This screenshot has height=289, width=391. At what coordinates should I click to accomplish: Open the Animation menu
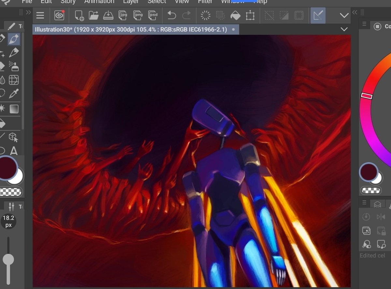(99, 2)
